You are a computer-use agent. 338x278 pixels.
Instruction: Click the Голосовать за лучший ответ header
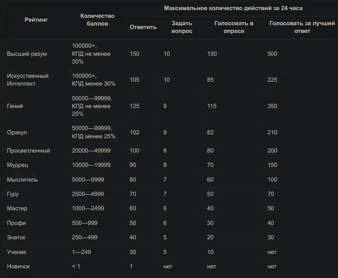click(302, 27)
